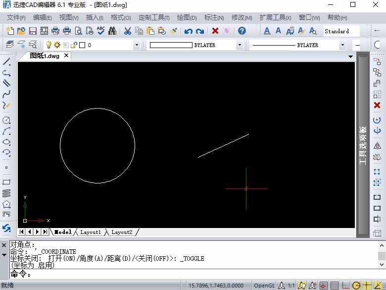Paste from clipboard icon
Image resolution: width=386 pixels, height=290 pixels.
(x=150, y=31)
